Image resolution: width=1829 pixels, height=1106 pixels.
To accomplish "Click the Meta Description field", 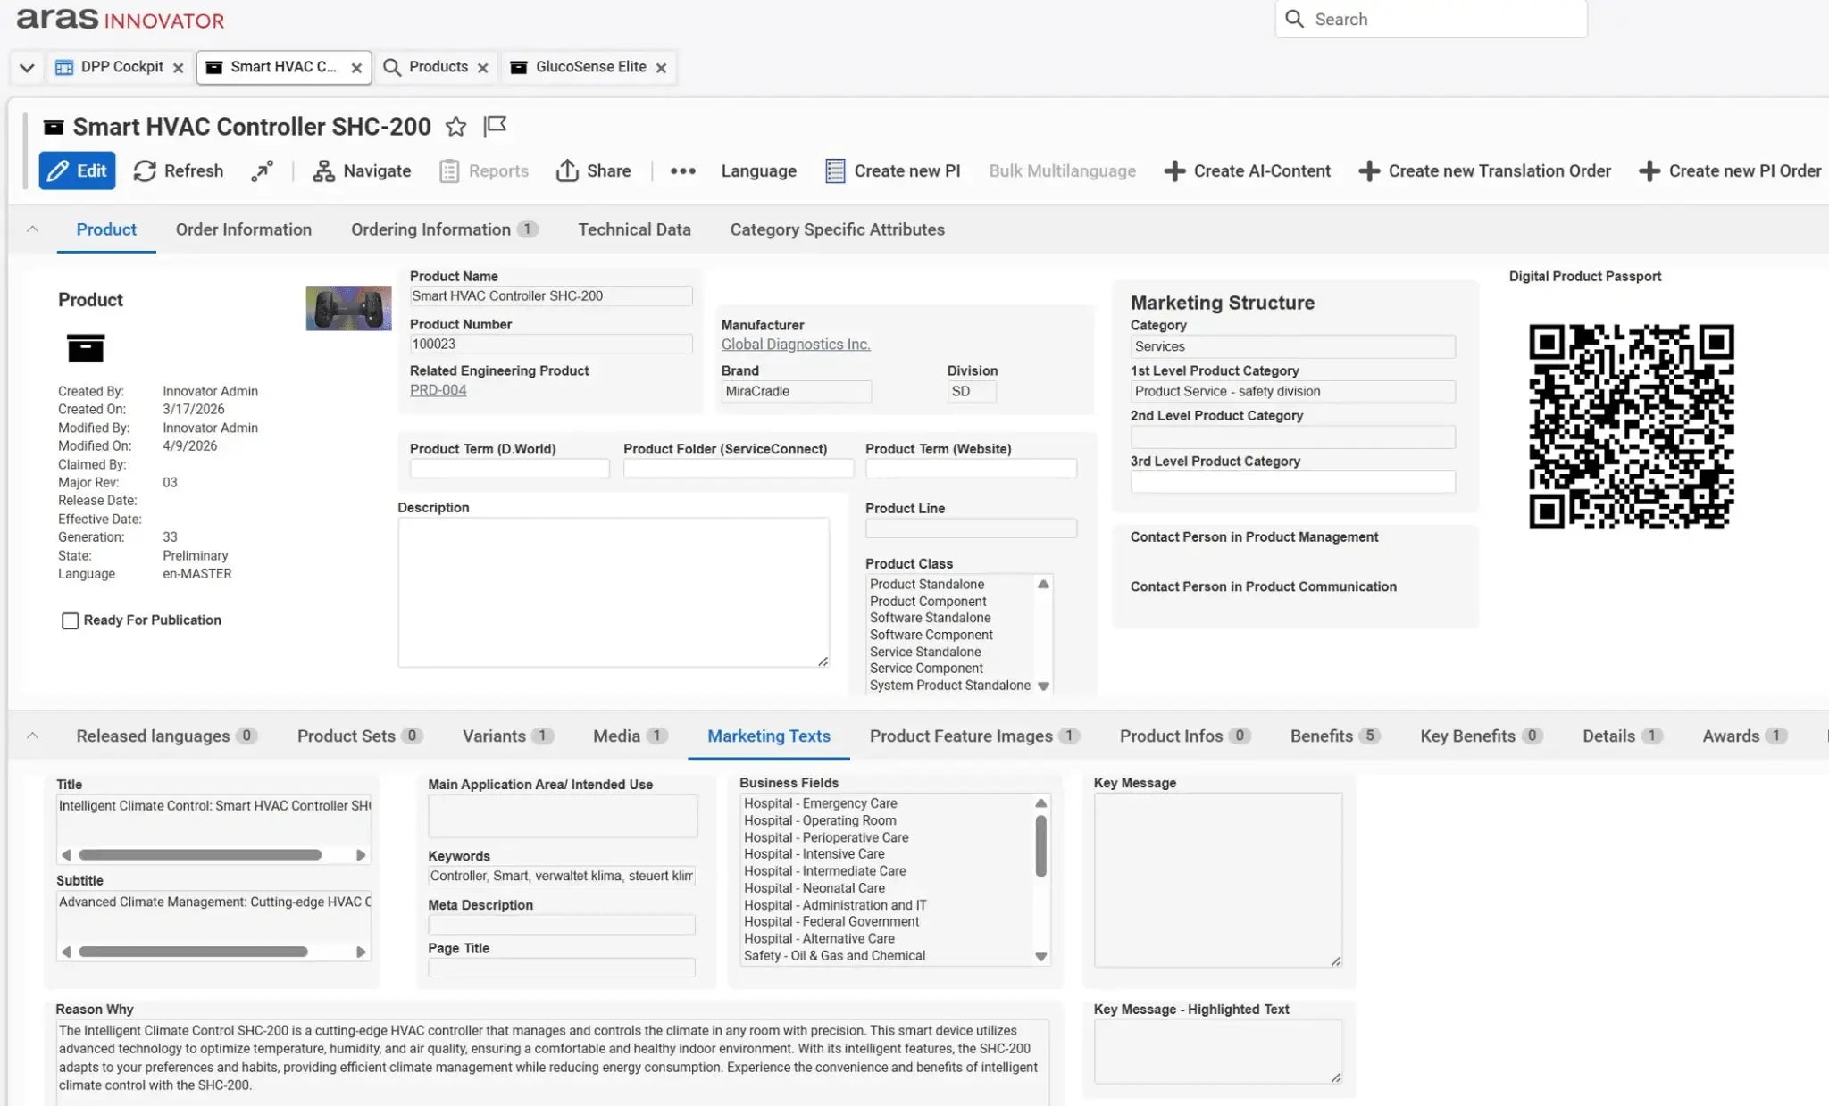I will point(562,925).
